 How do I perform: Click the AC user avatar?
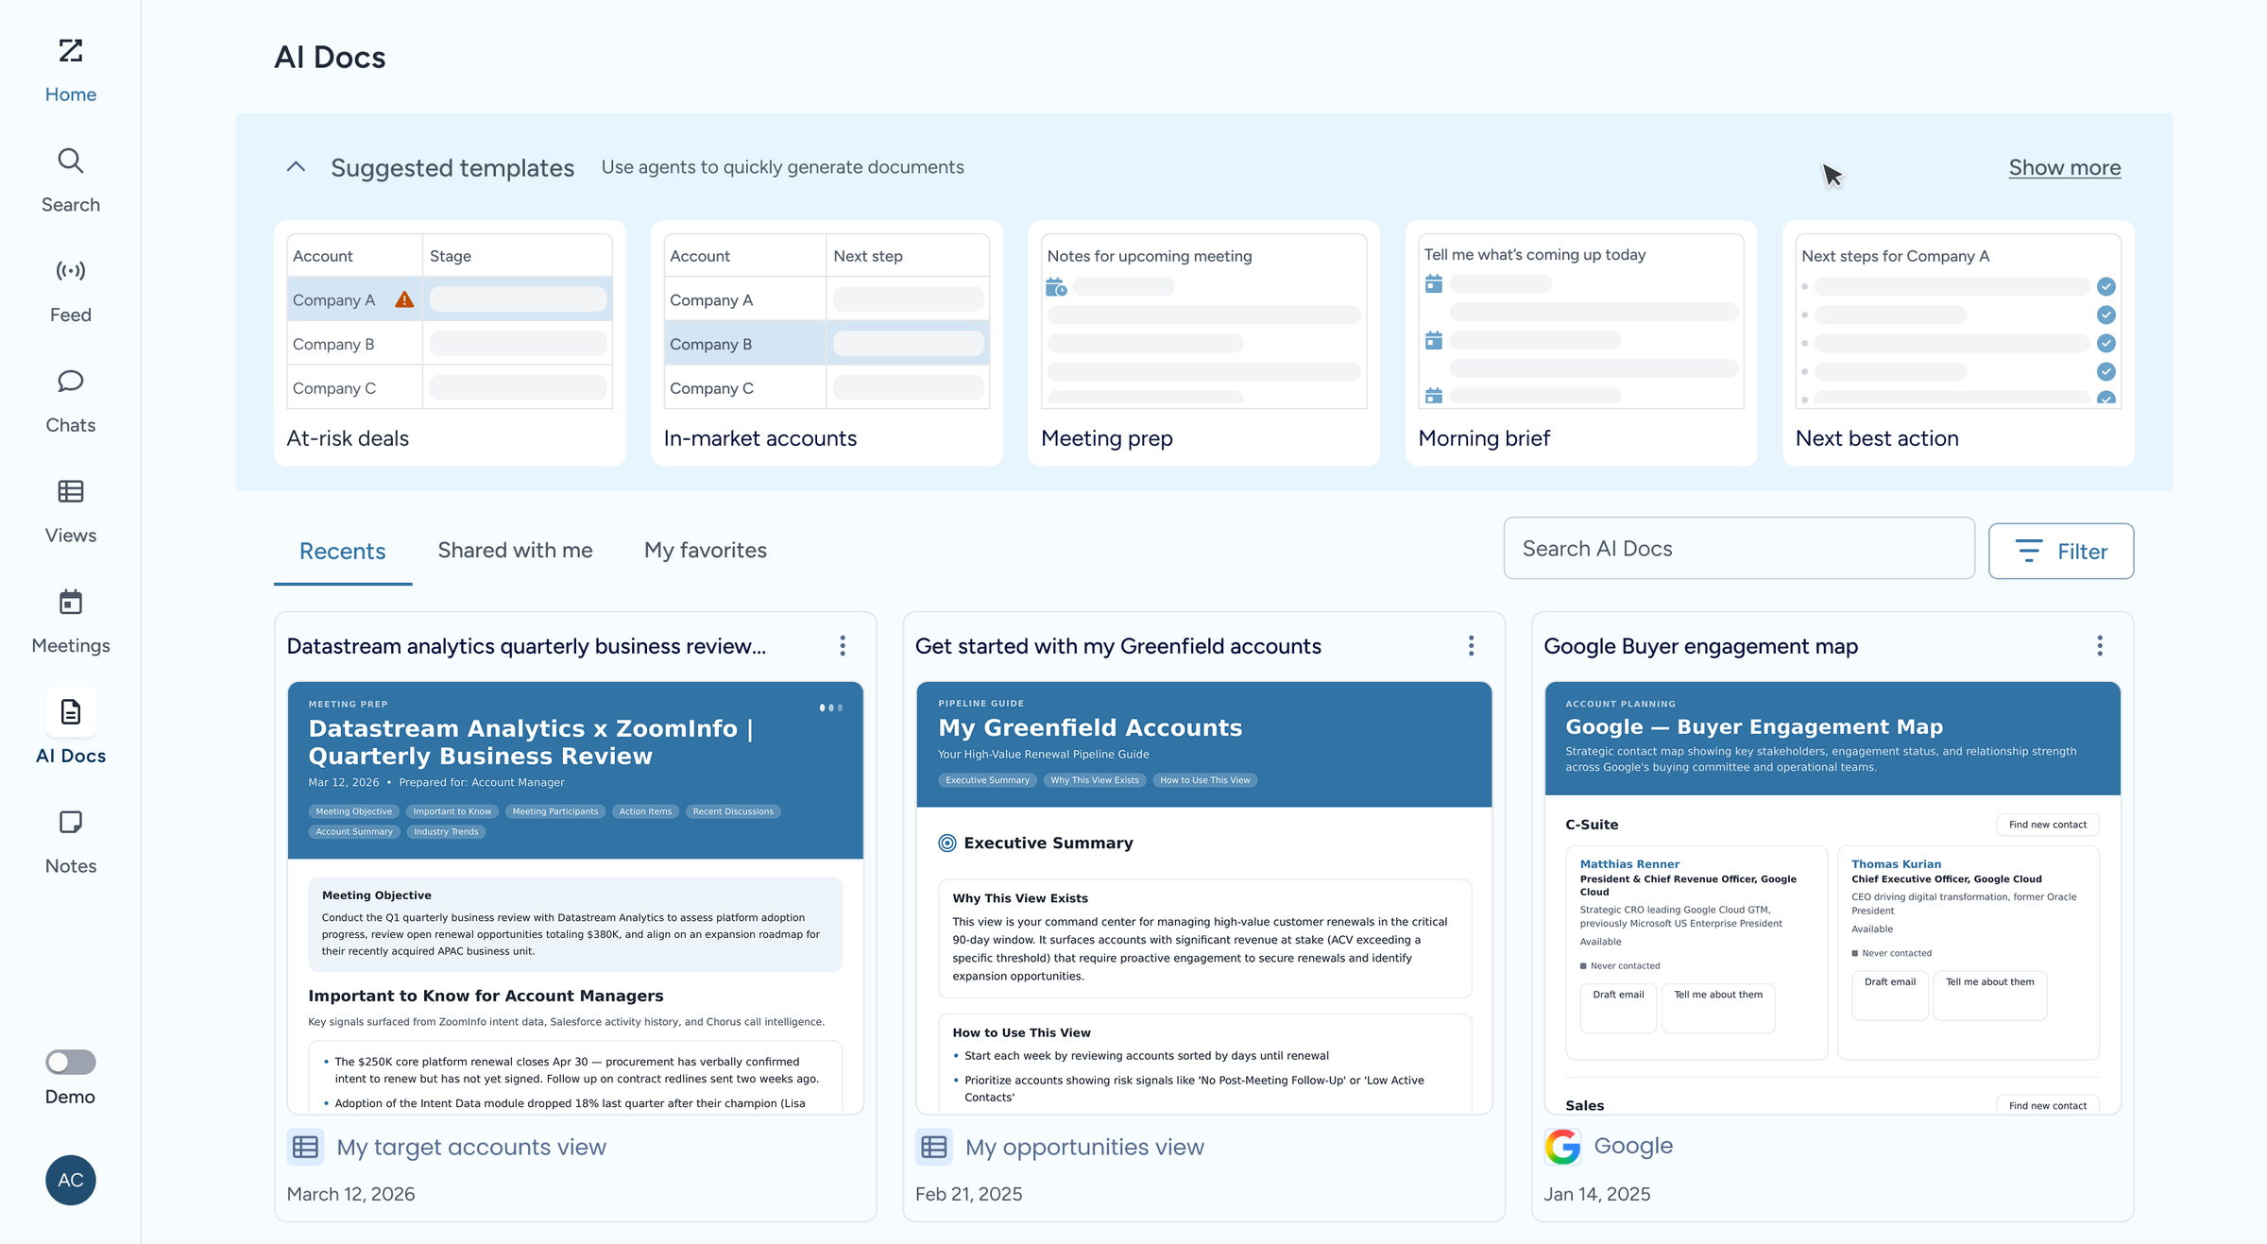pyautogui.click(x=71, y=1180)
